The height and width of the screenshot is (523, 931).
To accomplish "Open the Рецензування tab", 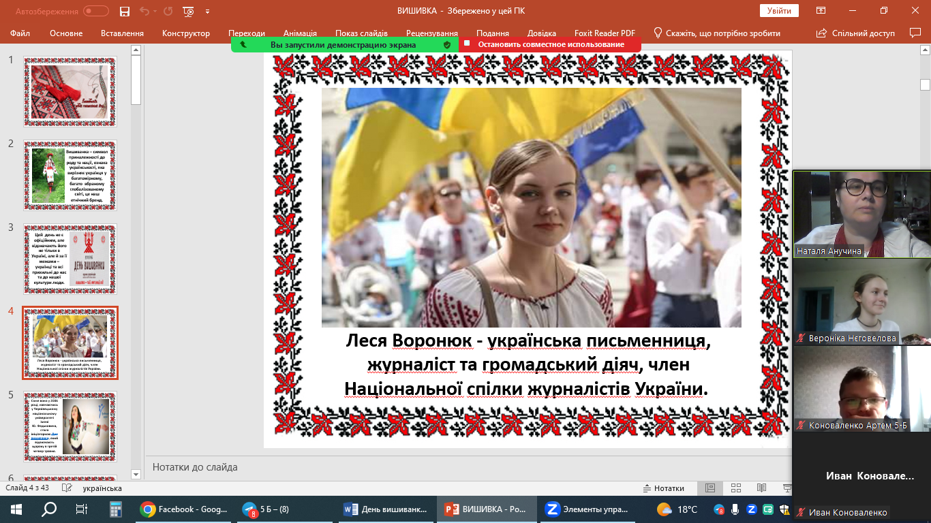I will (432, 33).
